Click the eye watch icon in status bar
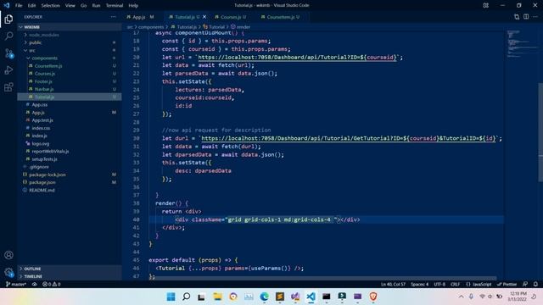Screen dimensions: 543x305 [x=34, y=284]
